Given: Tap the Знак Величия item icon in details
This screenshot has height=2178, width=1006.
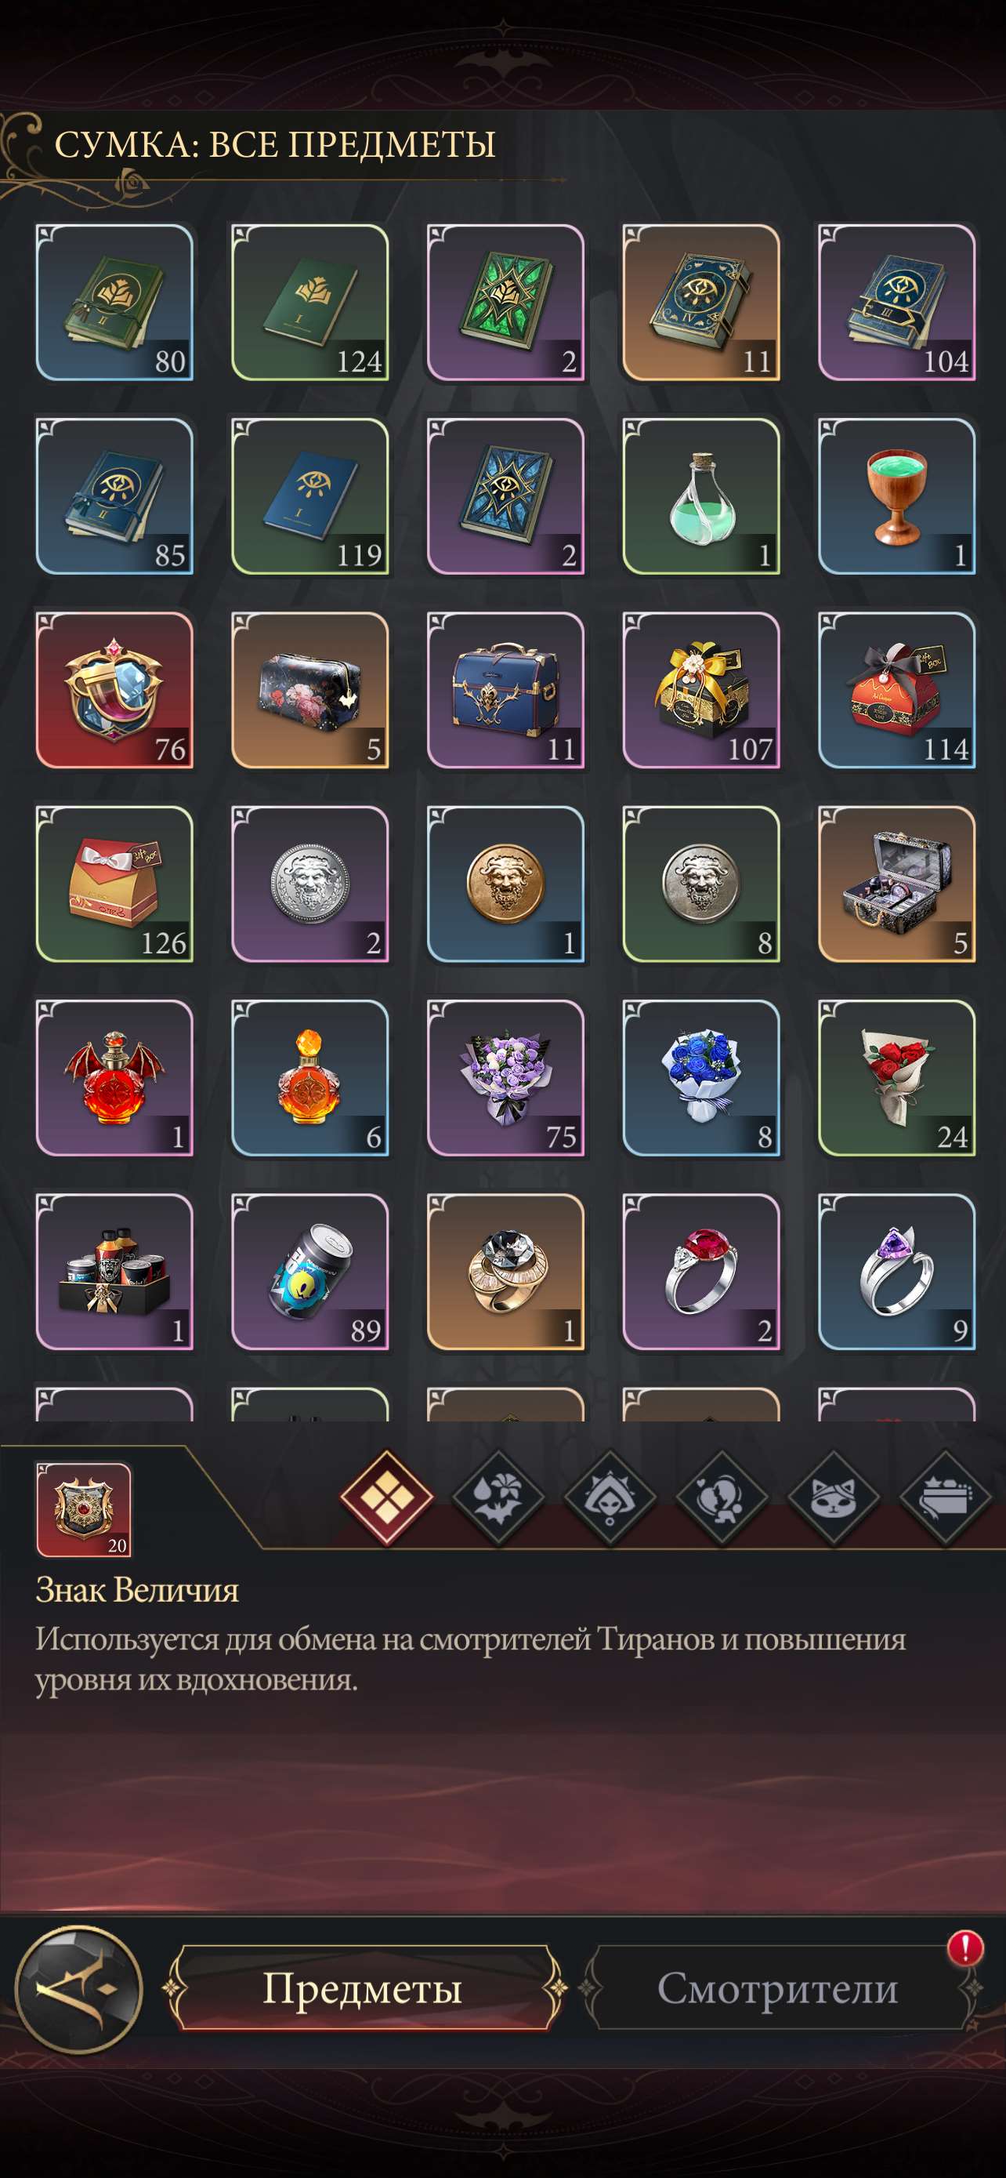Looking at the screenshot, I should coord(84,1509).
